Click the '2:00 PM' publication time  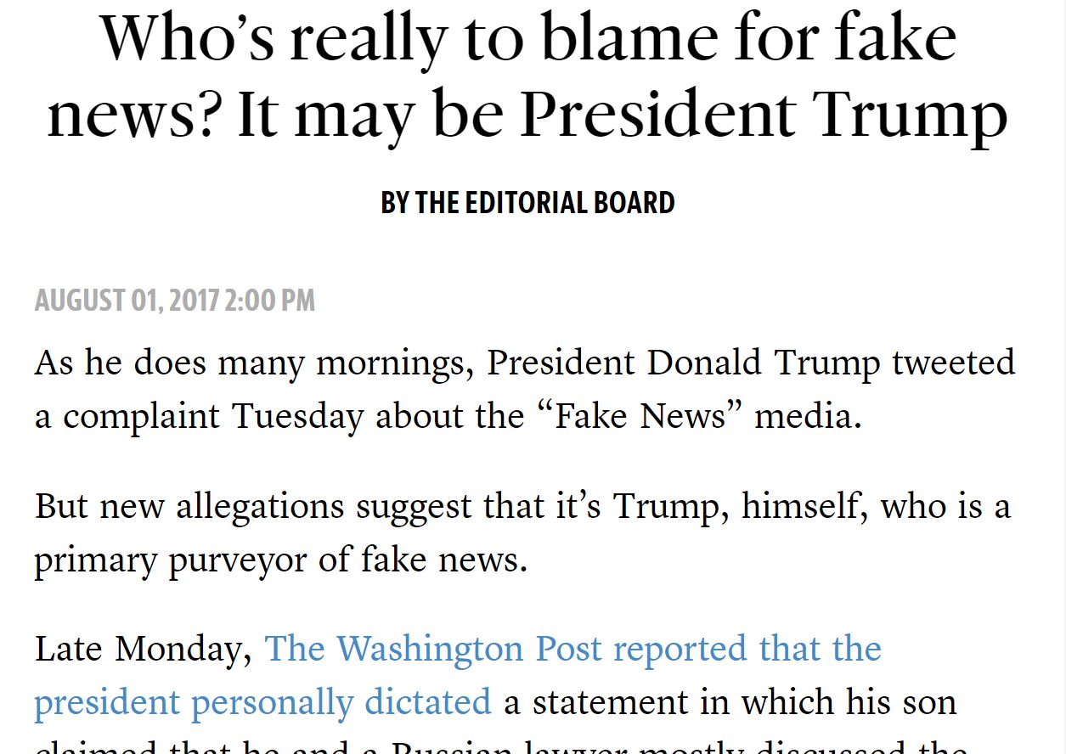tap(270, 301)
